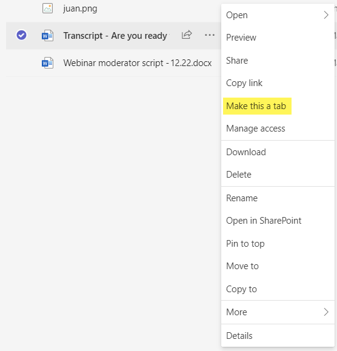Open the three-dot more actions on Transcript row
Viewport: 337px width, 351px height.
click(210, 35)
